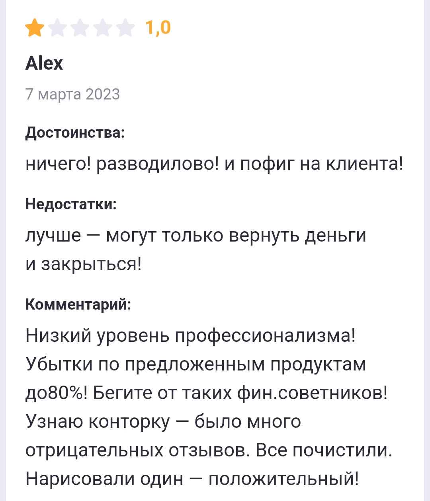This screenshot has width=430, height=501.
Task: Click the line Нарисовали один — положительный!
Action: pyautogui.click(x=192, y=479)
